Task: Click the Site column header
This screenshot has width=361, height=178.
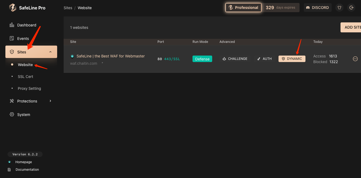Action: click(x=73, y=42)
